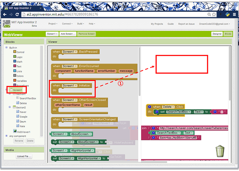Select the WebViewer1 component
239x171 pixels.
click(22, 132)
